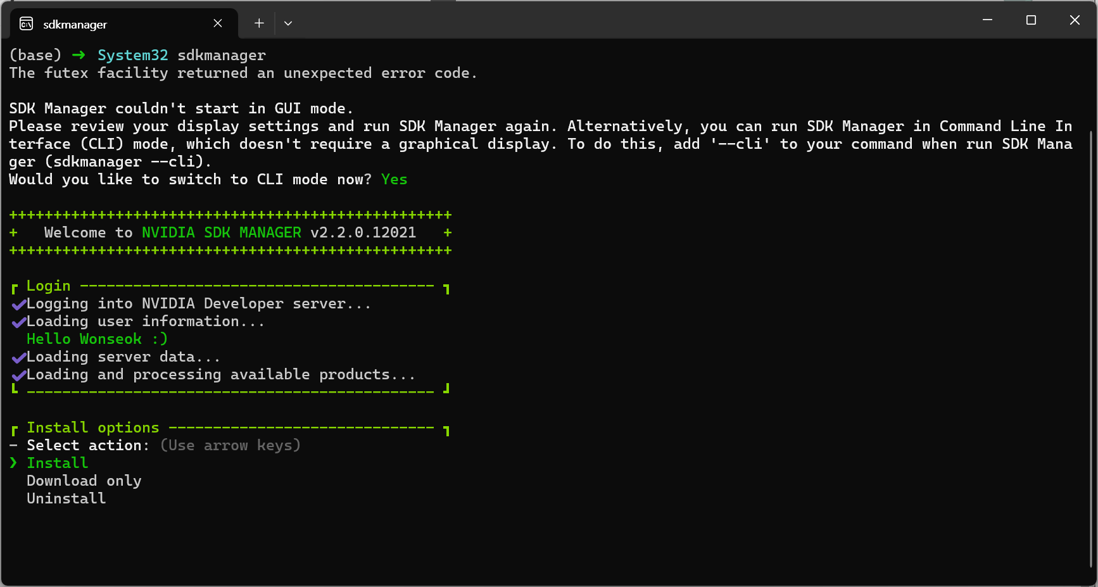Viewport: 1098px width, 587px height.
Task: Maximize the terminal window
Action: [x=1031, y=20]
